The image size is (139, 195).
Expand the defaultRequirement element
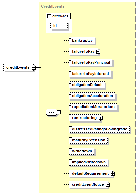pyautogui.click(x=113, y=174)
